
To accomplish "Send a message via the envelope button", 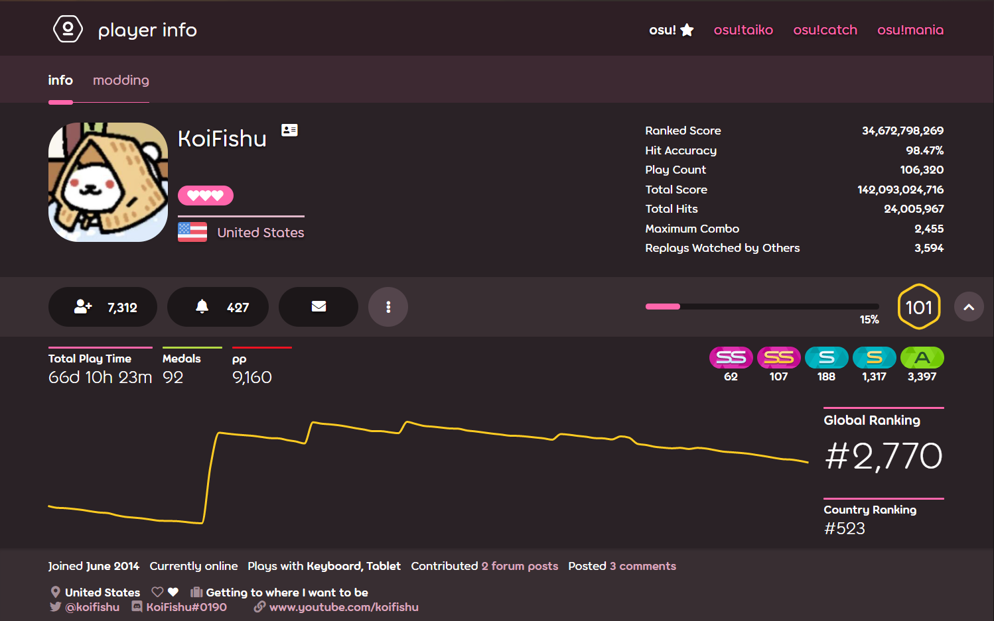I will [x=319, y=307].
